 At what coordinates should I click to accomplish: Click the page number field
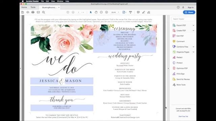[x=79, y=12]
